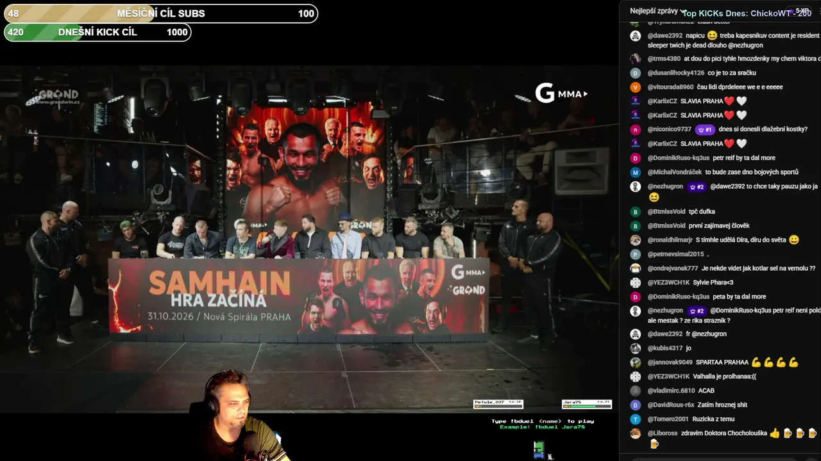Open the "D" avatar of @dusanlihocky4126
The height and width of the screenshot is (461, 821).
tap(636, 73)
